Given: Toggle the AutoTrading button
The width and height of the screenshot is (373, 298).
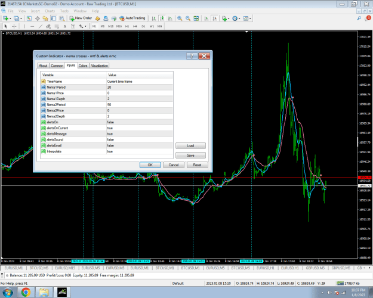Looking at the screenshot, I should [132, 18].
